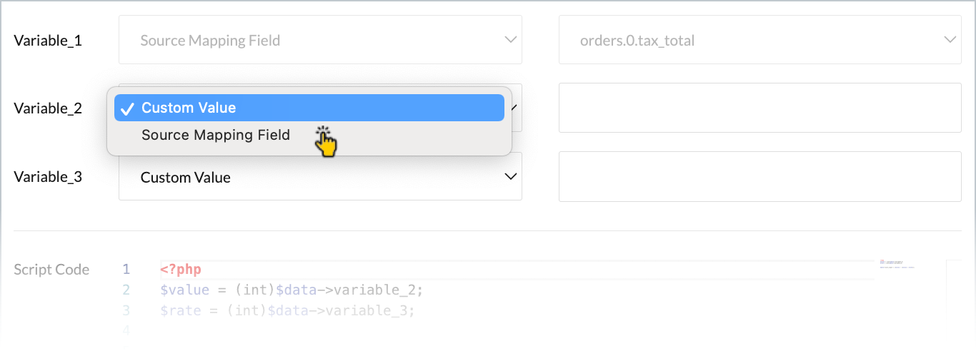Click the $rate assignment code line
This screenshot has width=976, height=351.
(x=287, y=311)
